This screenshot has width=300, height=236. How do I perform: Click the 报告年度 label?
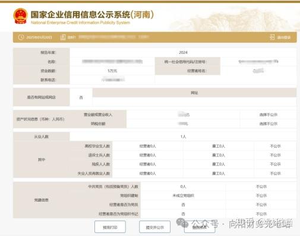49,52
